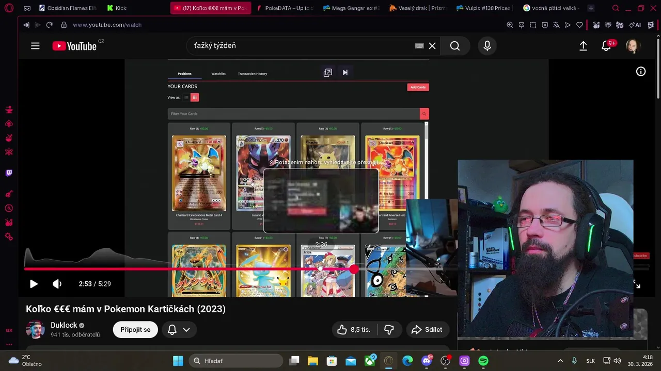Click the YouTube upload create icon
This screenshot has width=661, height=371.
[x=583, y=46]
